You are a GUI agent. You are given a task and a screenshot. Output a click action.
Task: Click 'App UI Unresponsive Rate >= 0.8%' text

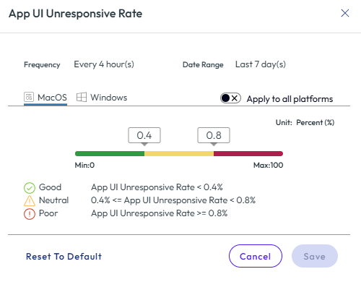(x=160, y=213)
